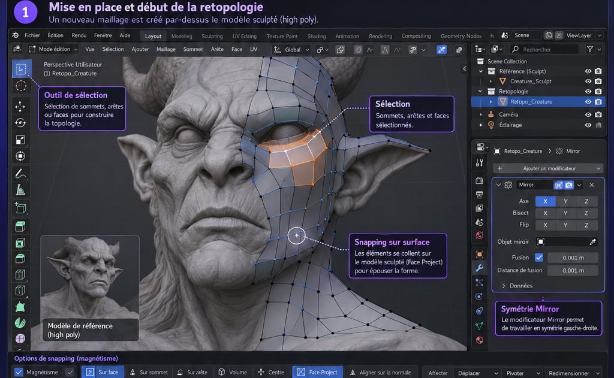The image size is (614, 378).
Task: Expand the Données section
Action: (517, 286)
